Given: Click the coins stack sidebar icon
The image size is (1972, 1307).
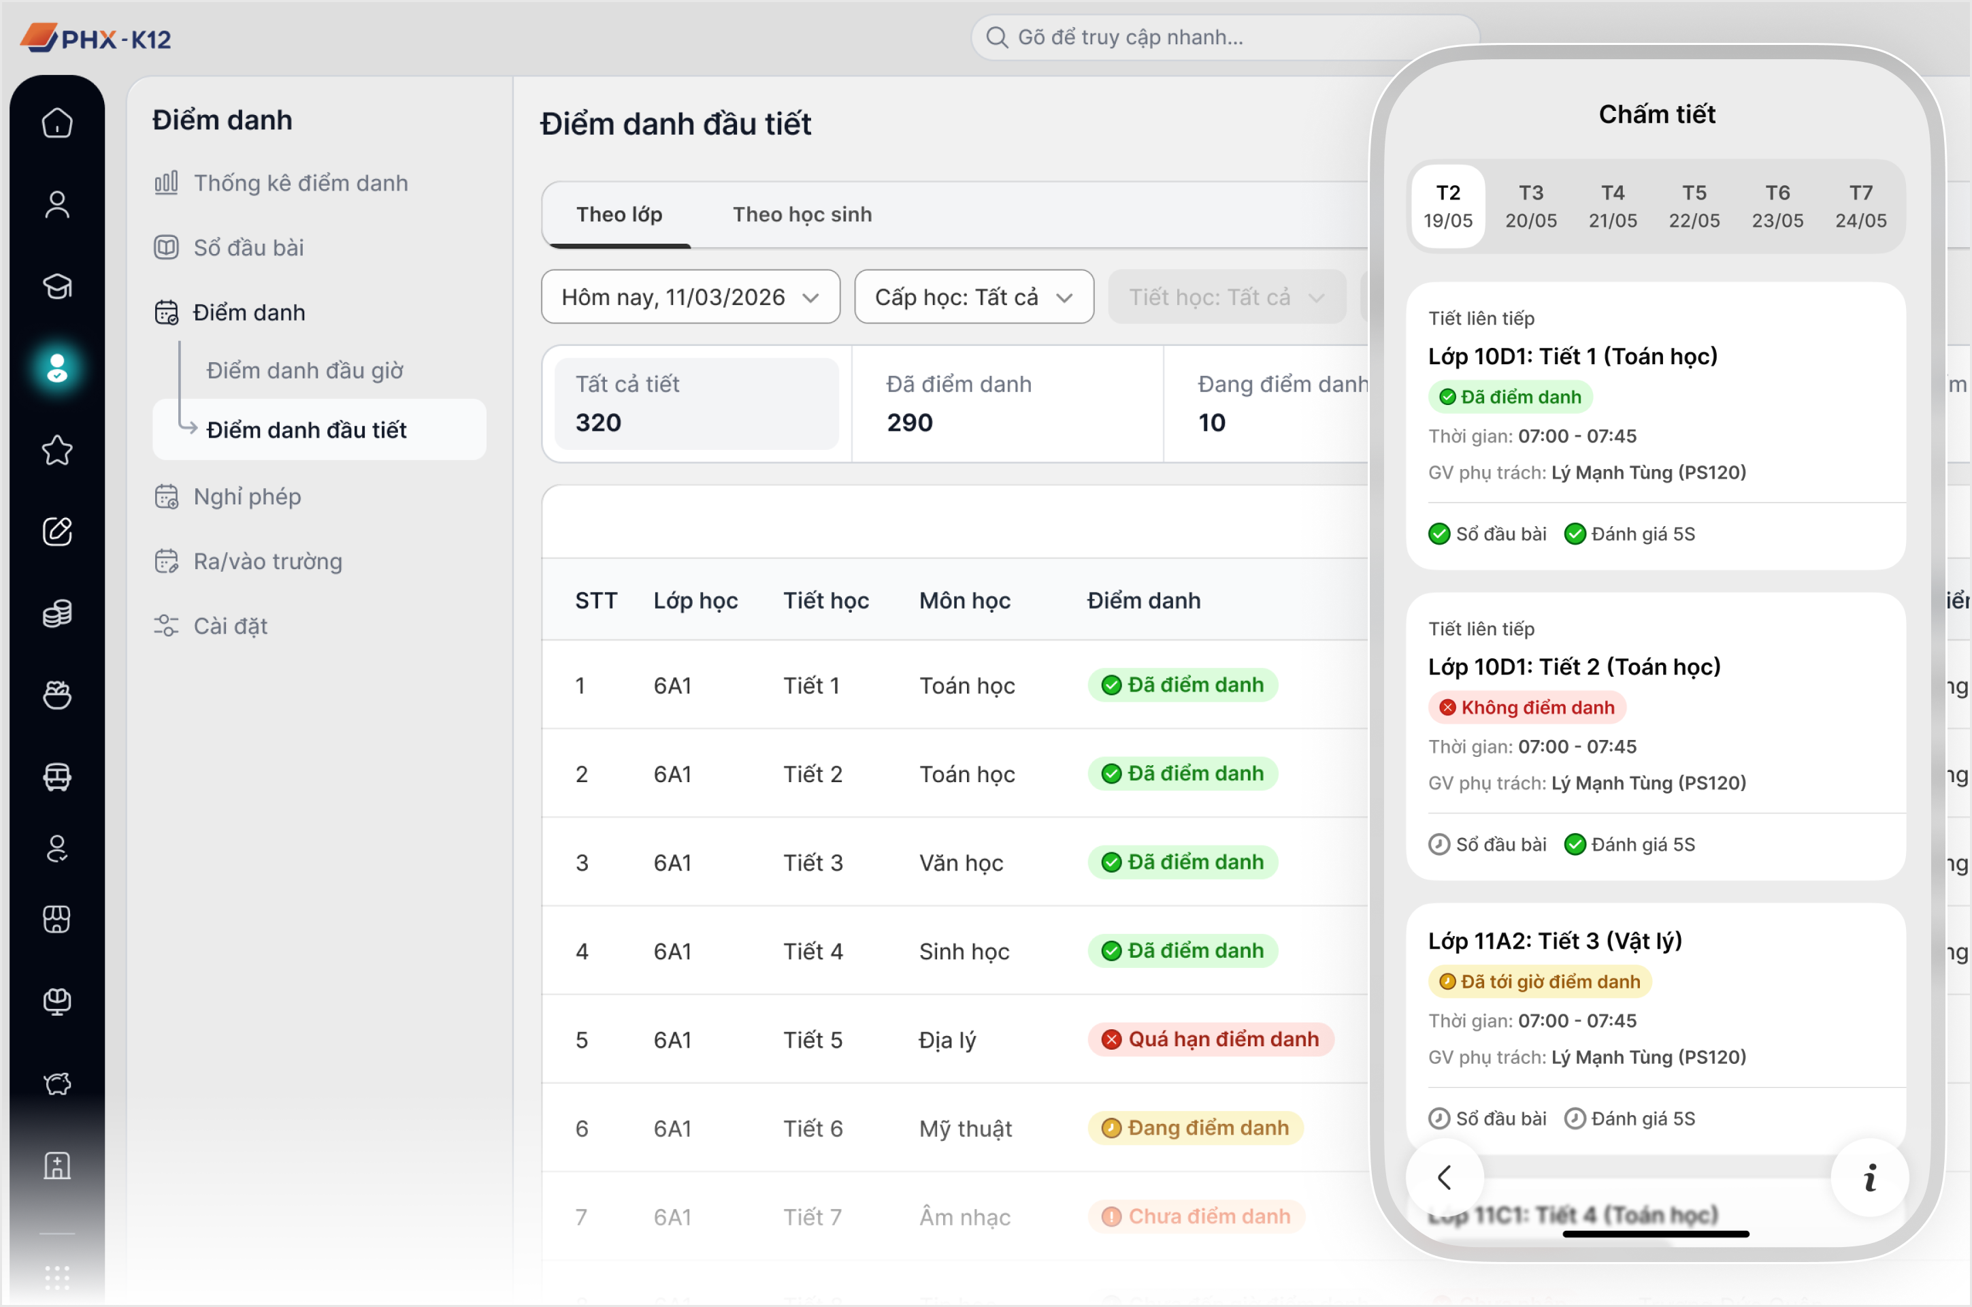Looking at the screenshot, I should (56, 613).
